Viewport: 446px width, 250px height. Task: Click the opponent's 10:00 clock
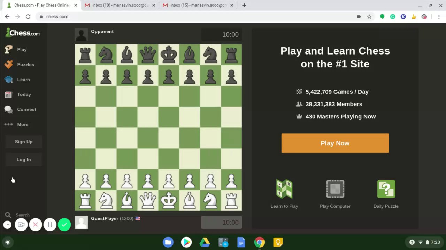221,34
